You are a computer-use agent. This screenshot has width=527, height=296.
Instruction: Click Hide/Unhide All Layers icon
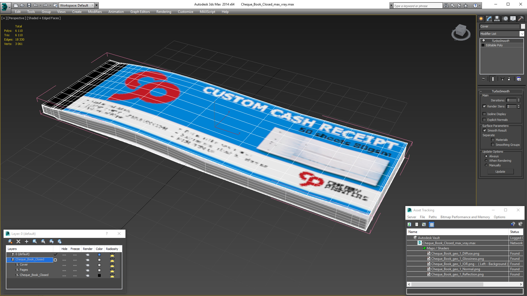point(51,241)
